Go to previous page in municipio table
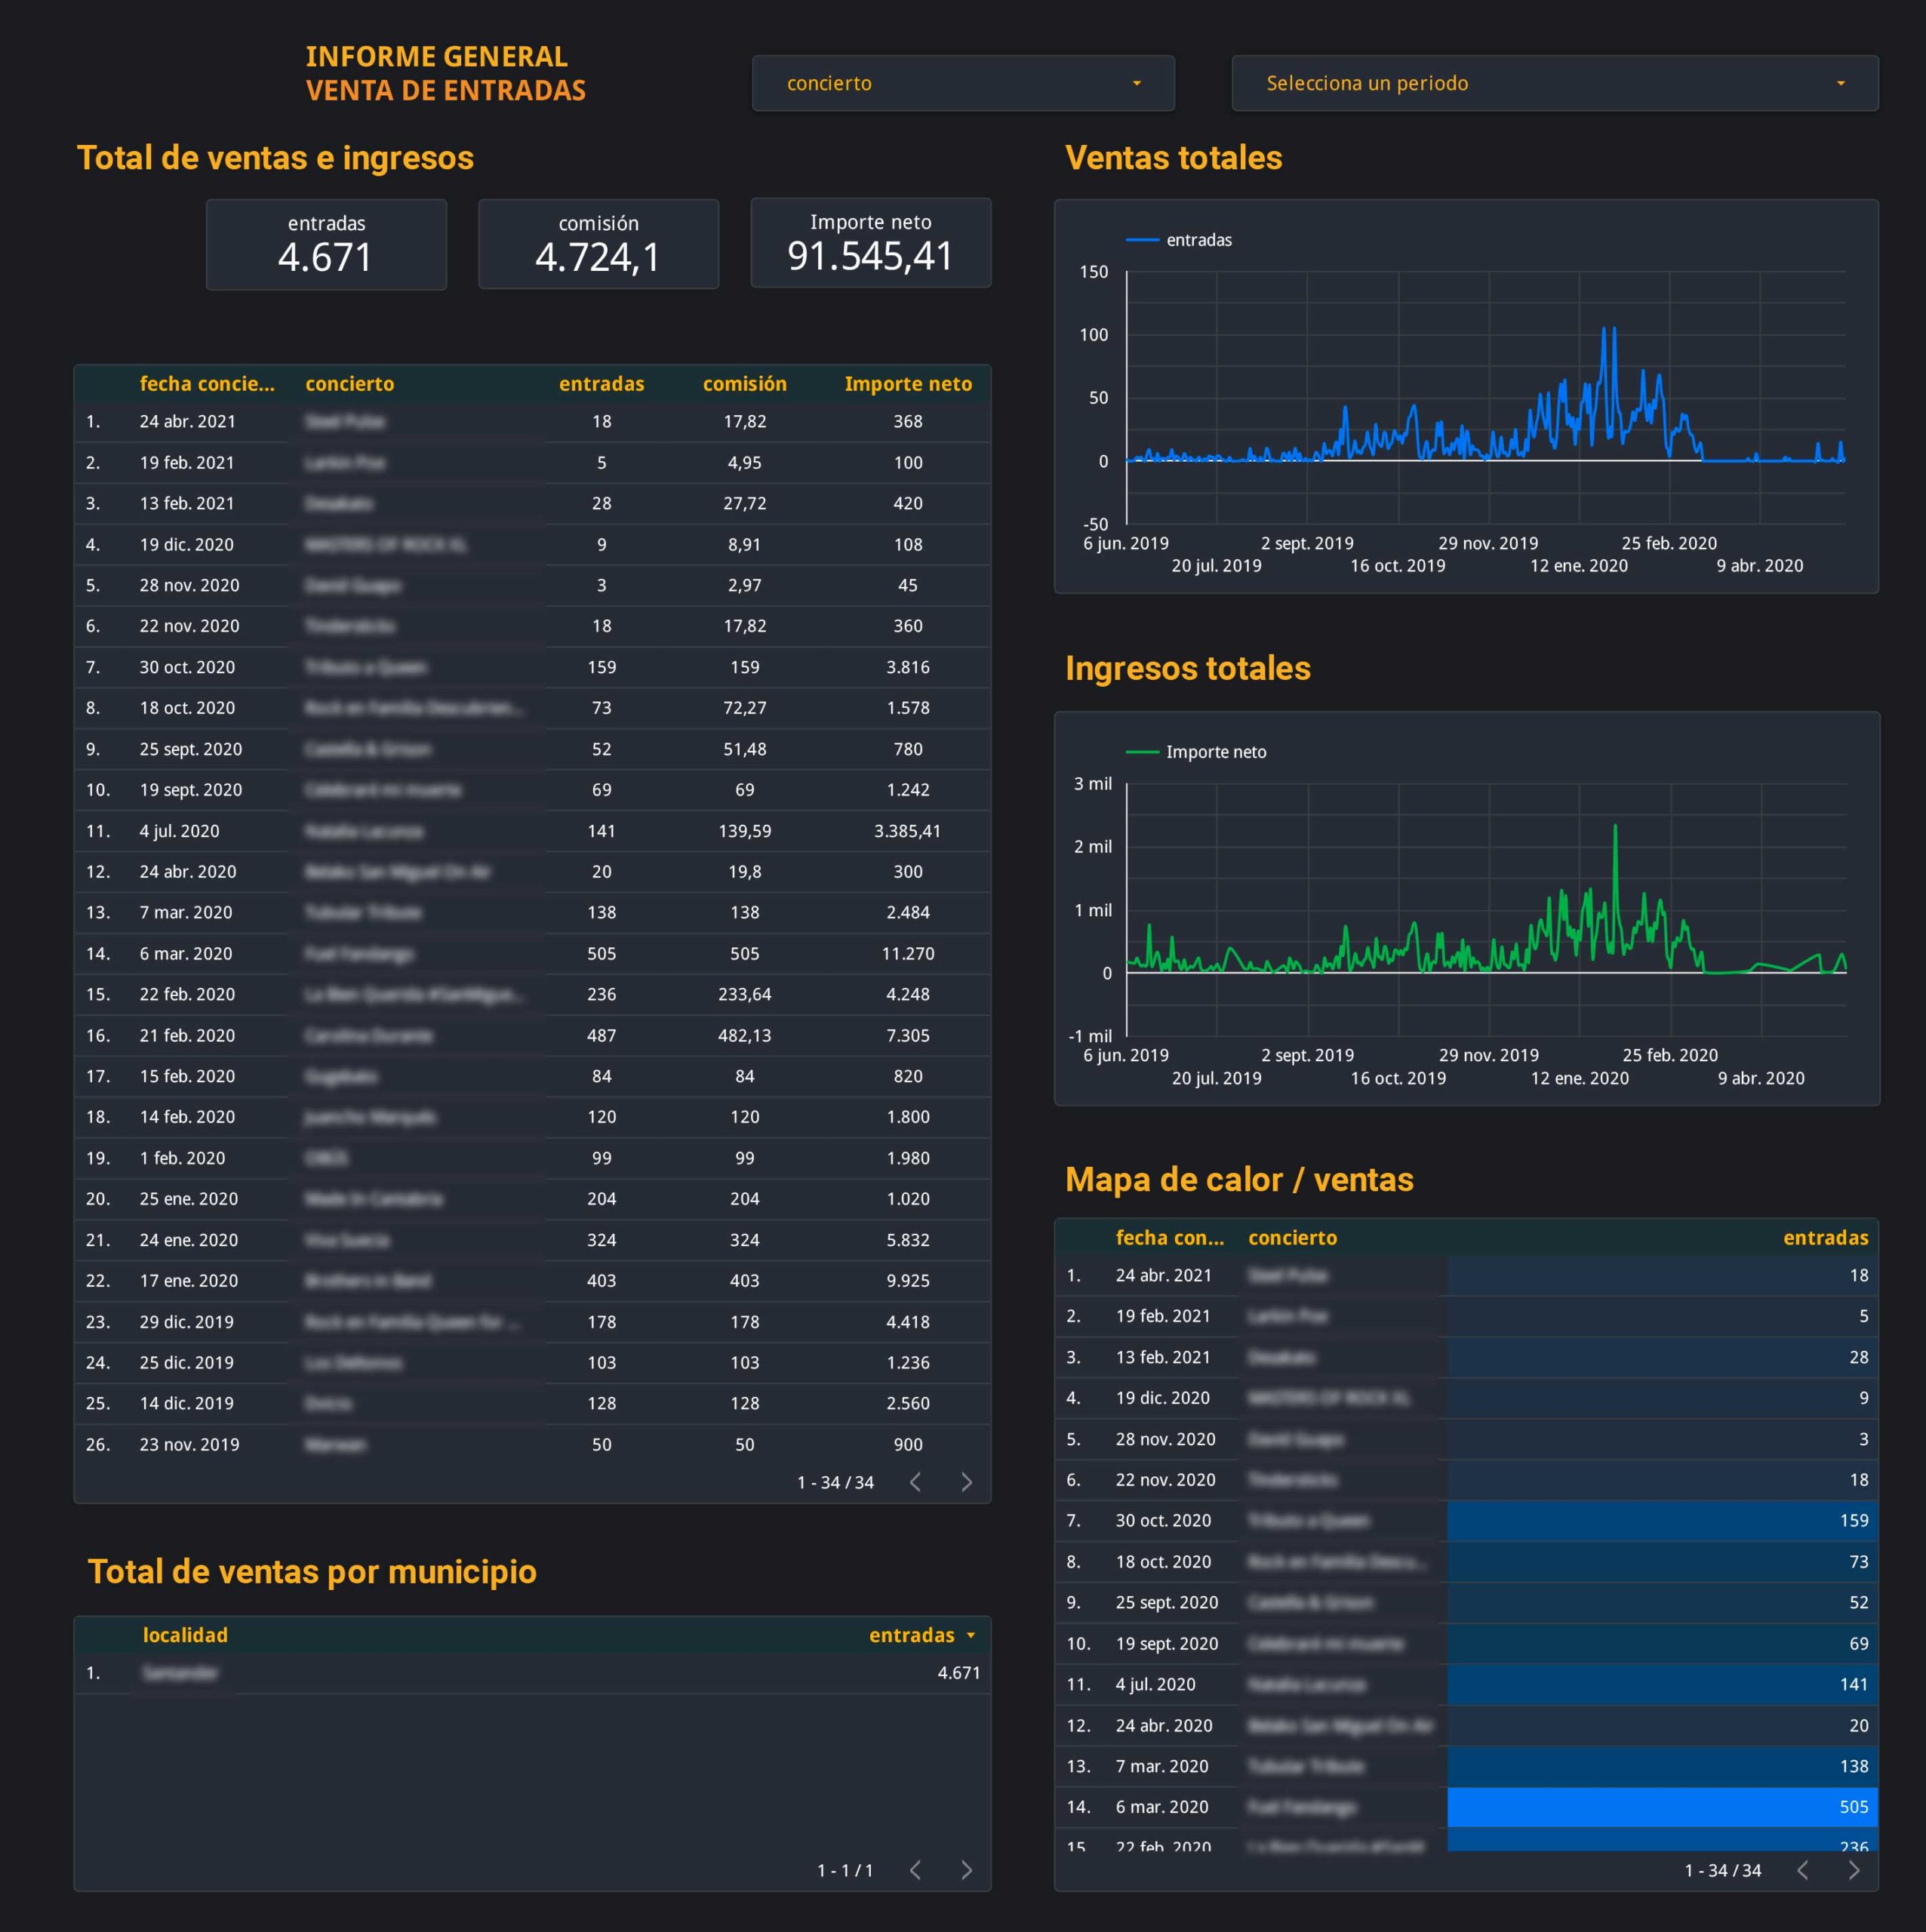1926x1932 pixels. click(x=915, y=1870)
